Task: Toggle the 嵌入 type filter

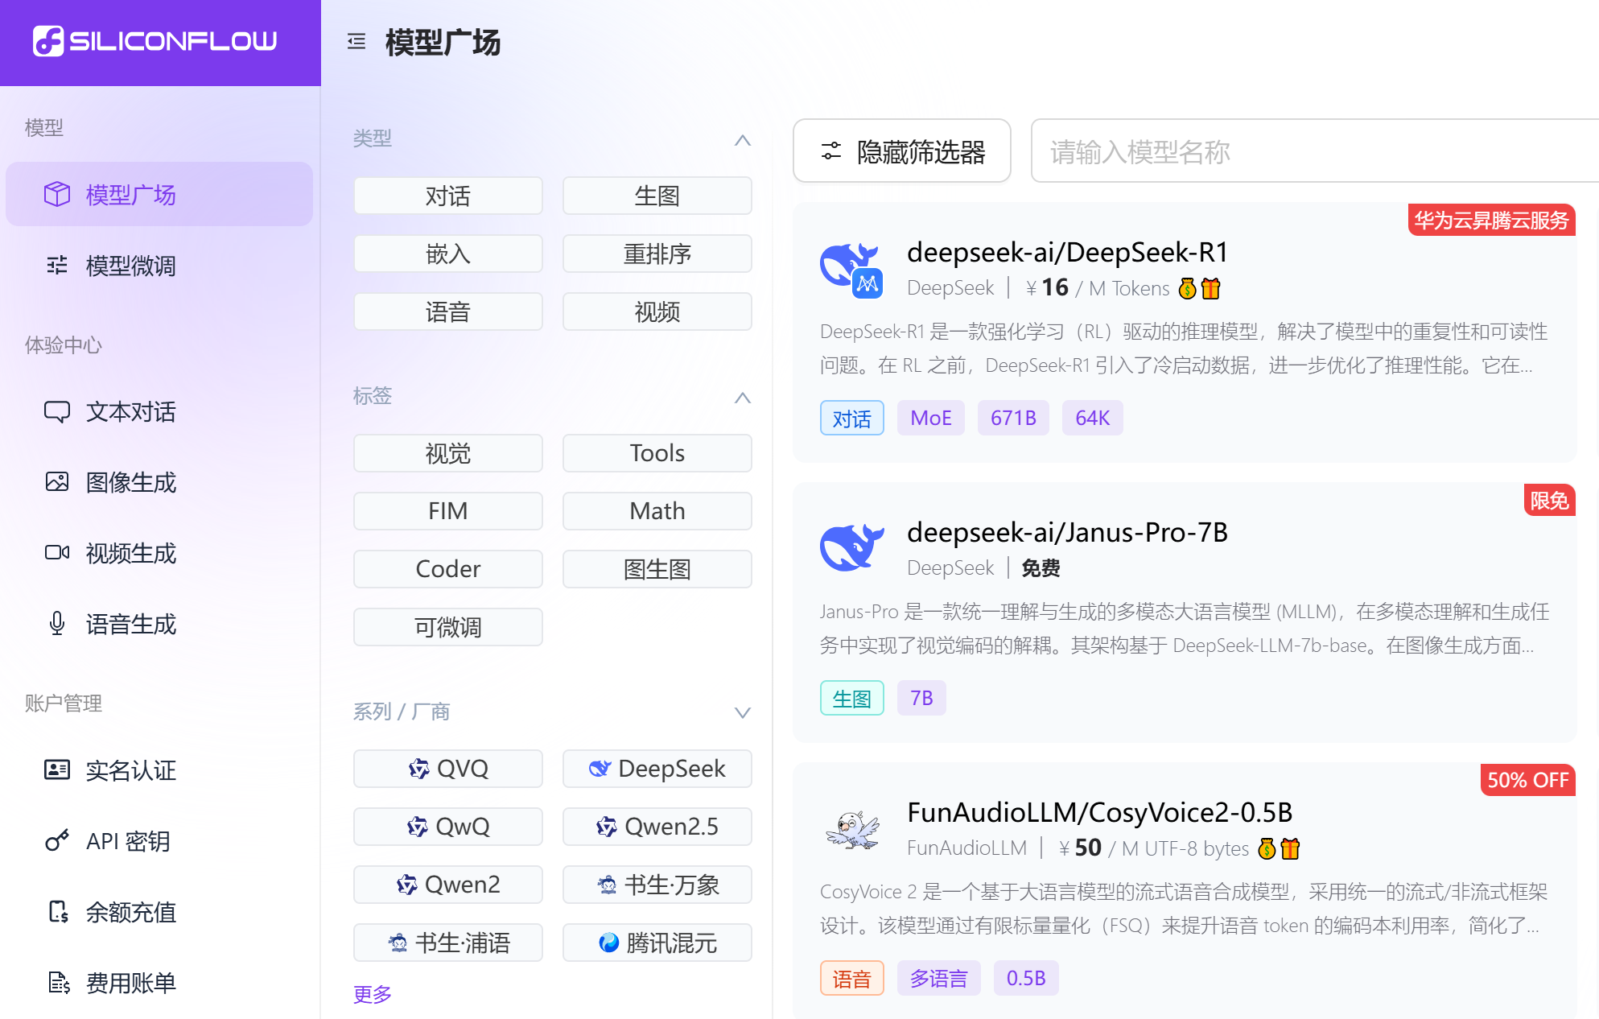Action: [448, 254]
